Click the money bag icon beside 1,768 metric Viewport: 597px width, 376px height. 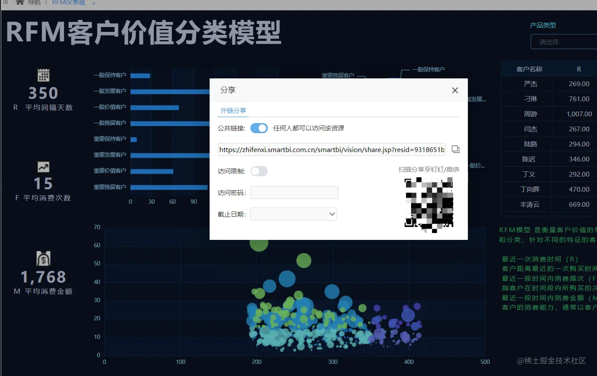pos(43,259)
